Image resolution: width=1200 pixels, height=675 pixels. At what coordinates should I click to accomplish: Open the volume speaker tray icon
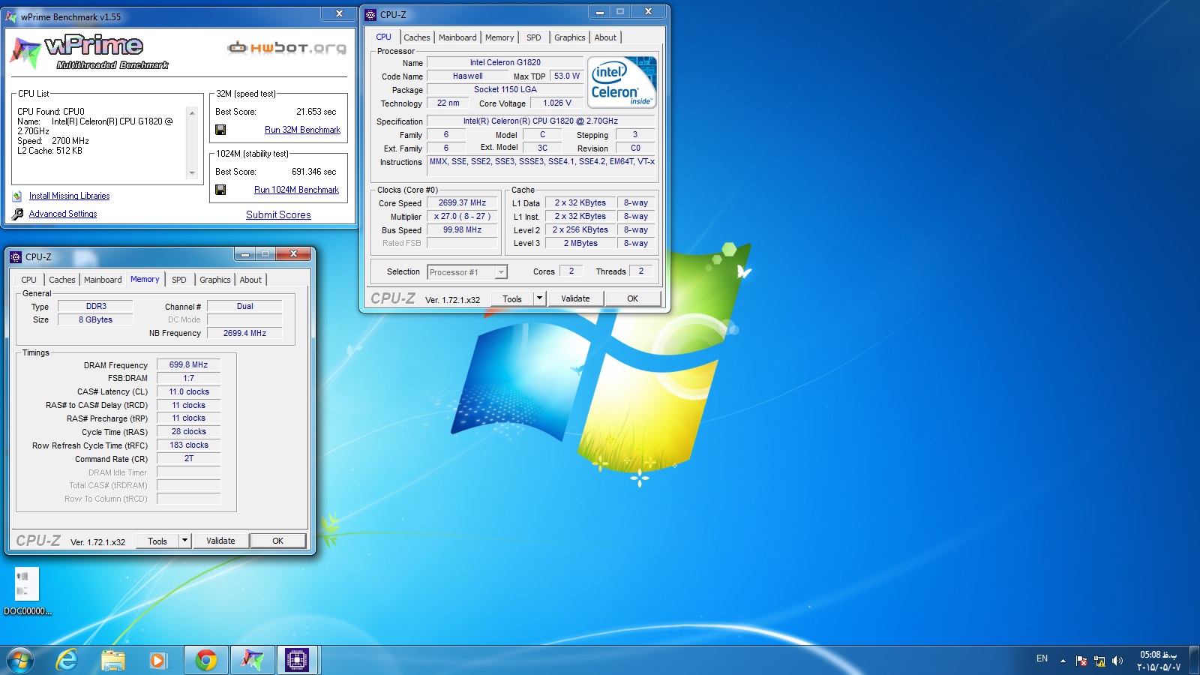1117,661
